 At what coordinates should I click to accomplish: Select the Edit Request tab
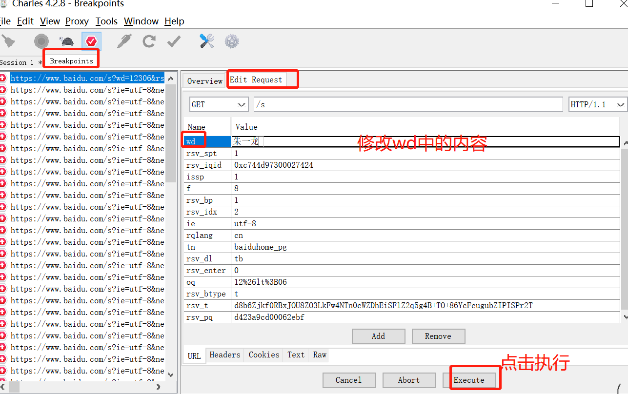click(x=256, y=79)
